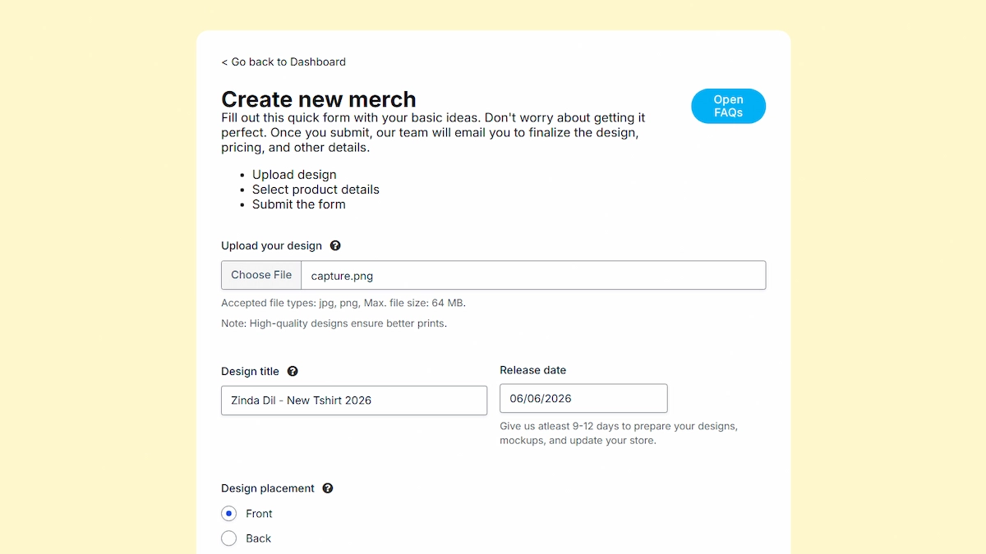Click the Front option label text

(x=259, y=514)
